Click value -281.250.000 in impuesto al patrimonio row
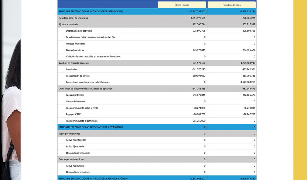Screen dimensions: 307x180 199,121
